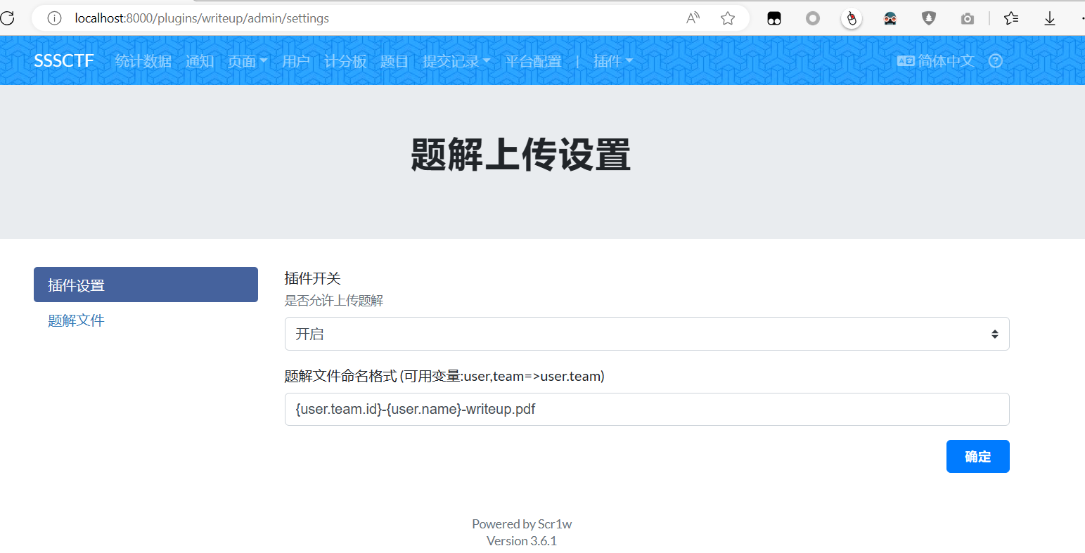This screenshot has width=1085, height=553.
Task: Click the browser page refresh icon
Action: pyautogui.click(x=8, y=18)
